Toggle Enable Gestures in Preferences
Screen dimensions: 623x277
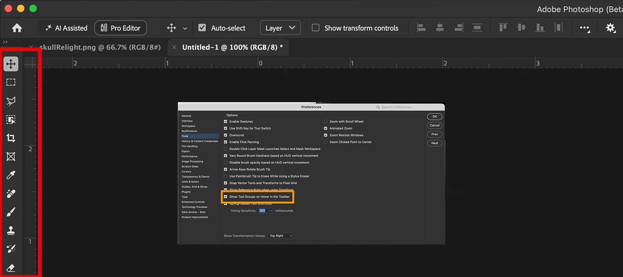[225, 122]
